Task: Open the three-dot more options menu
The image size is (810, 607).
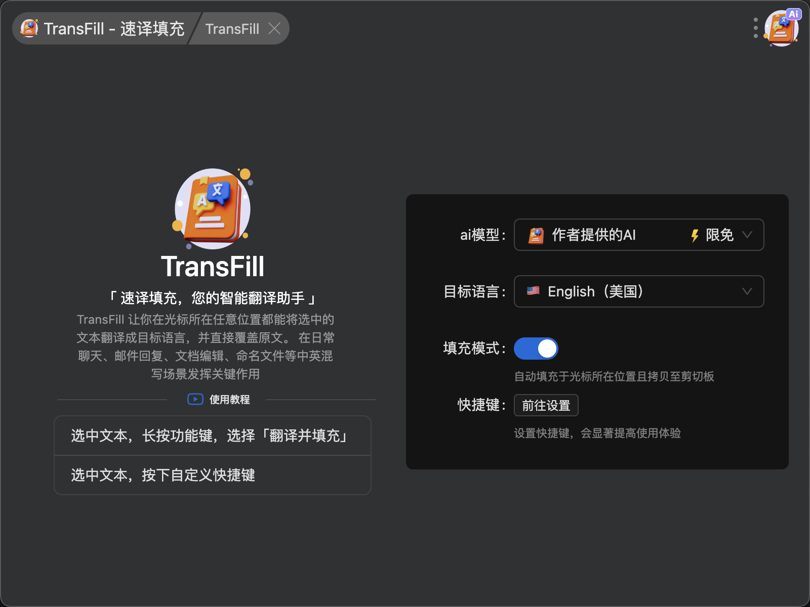Action: tap(755, 28)
